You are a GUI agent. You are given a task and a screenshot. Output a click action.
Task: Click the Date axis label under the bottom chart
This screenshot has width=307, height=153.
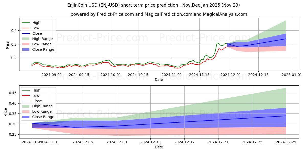(x=159, y=147)
